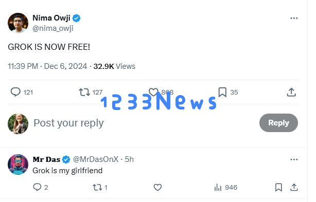316x202 pixels.
Task: Open more options menu on Mr Das reply
Action: (294, 159)
